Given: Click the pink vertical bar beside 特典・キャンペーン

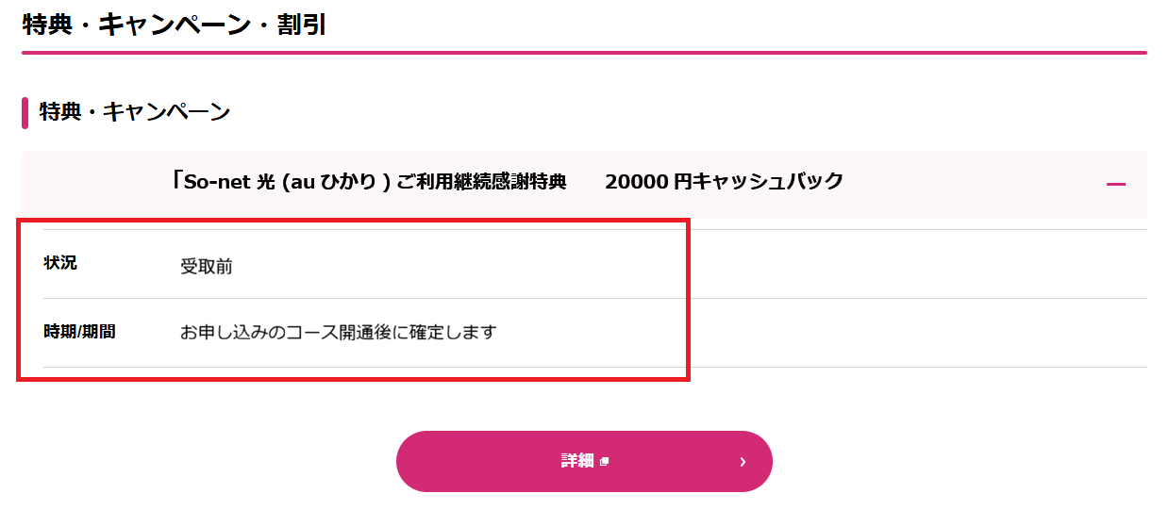Looking at the screenshot, I should (x=25, y=112).
